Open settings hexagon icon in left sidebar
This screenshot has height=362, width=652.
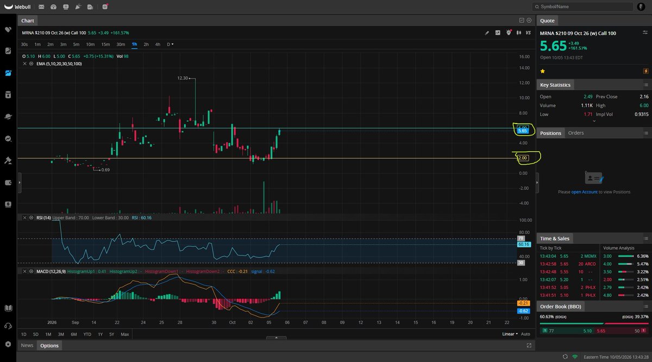click(x=8, y=344)
